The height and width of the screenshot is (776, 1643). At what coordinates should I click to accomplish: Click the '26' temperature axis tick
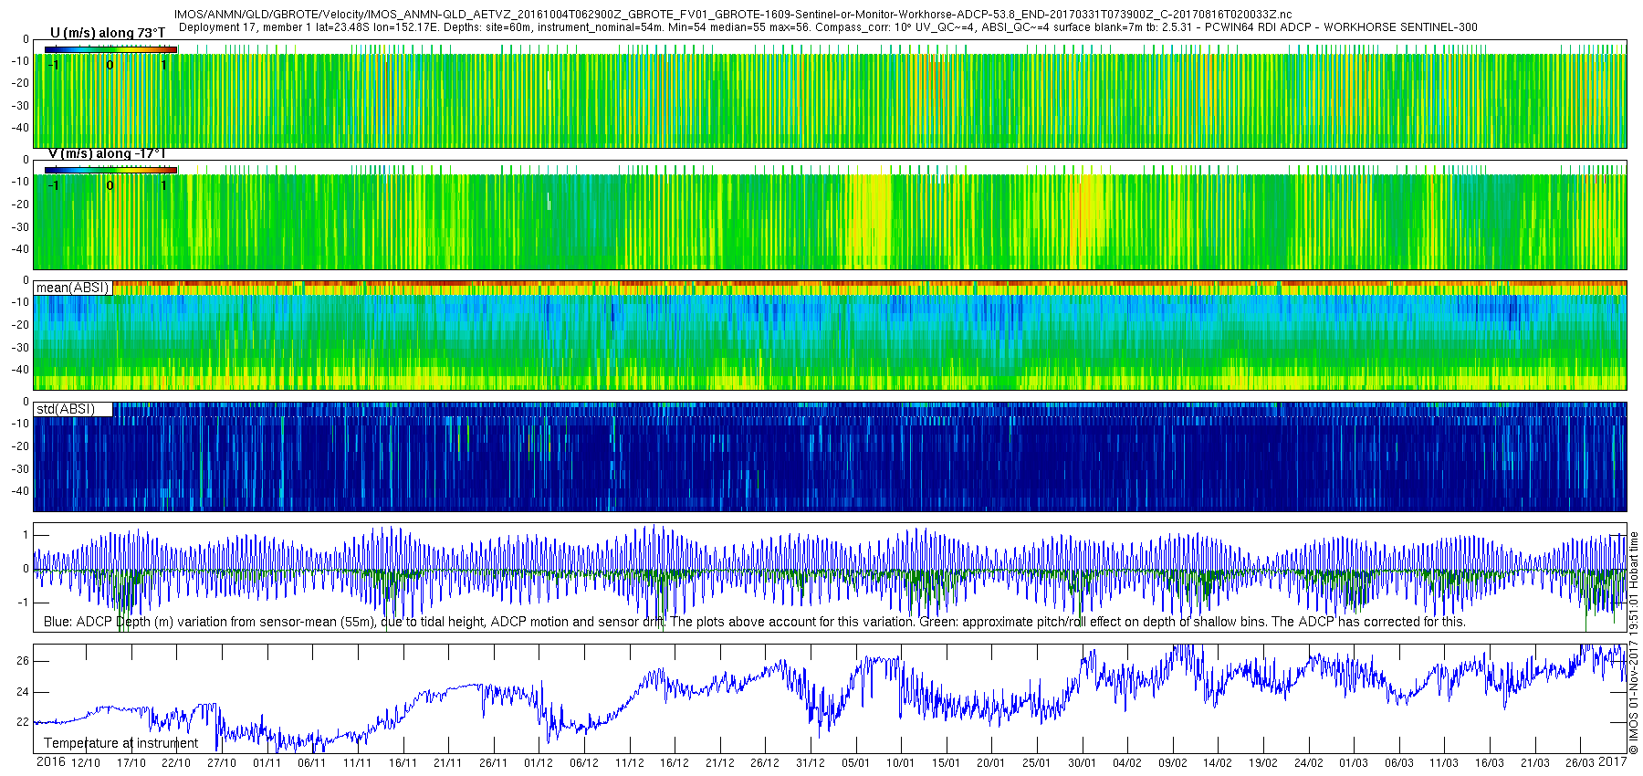[23, 661]
